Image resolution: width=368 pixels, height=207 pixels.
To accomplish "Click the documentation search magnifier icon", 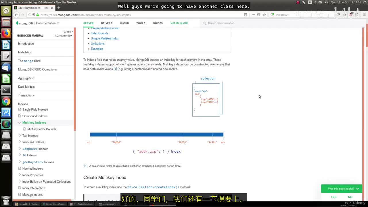I will pyautogui.click(x=204, y=23).
